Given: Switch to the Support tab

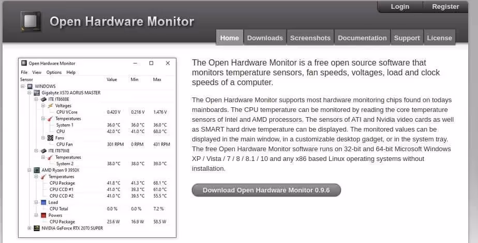Looking at the screenshot, I should [407, 38].
